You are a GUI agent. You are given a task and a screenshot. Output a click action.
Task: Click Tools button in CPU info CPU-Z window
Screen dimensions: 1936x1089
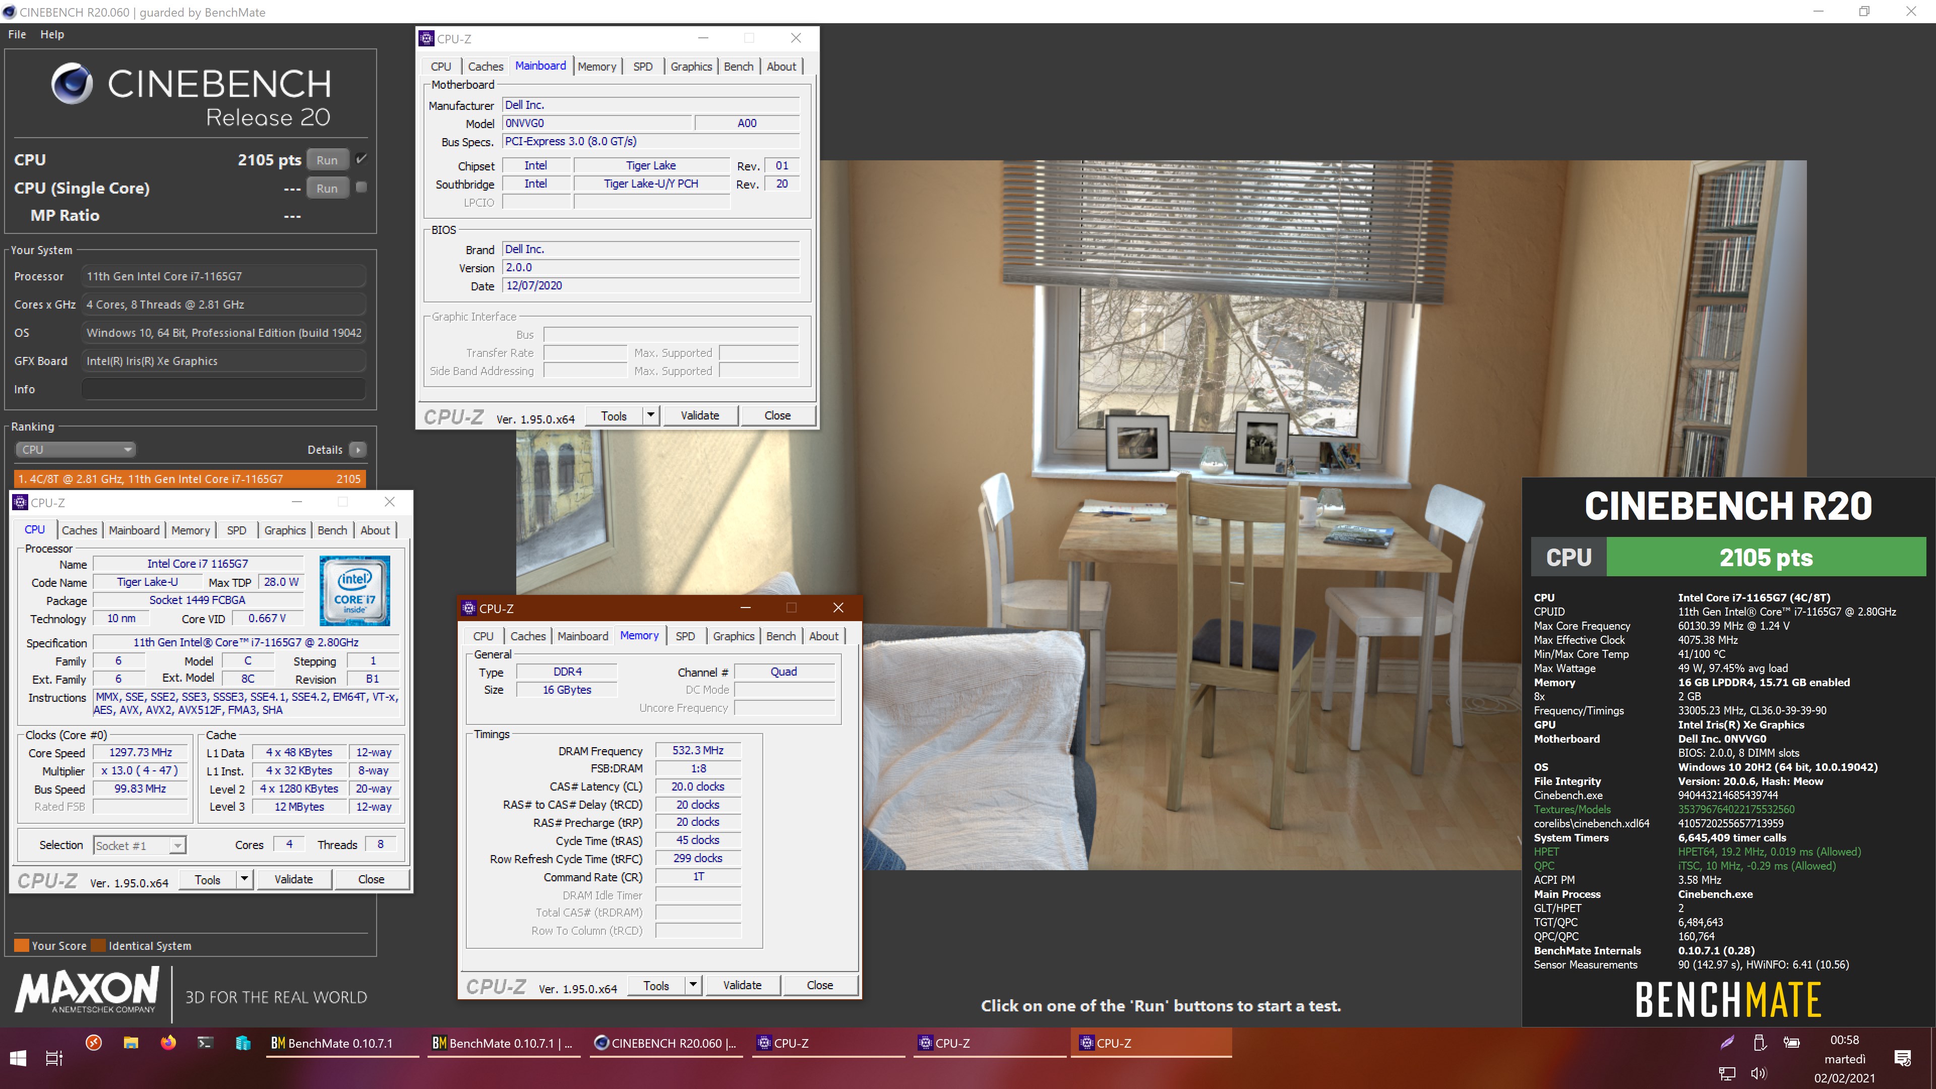(207, 879)
